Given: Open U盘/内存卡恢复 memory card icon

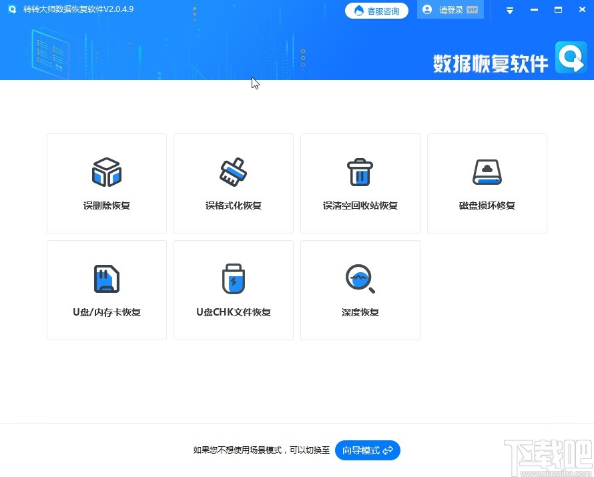Looking at the screenshot, I should tap(106, 278).
